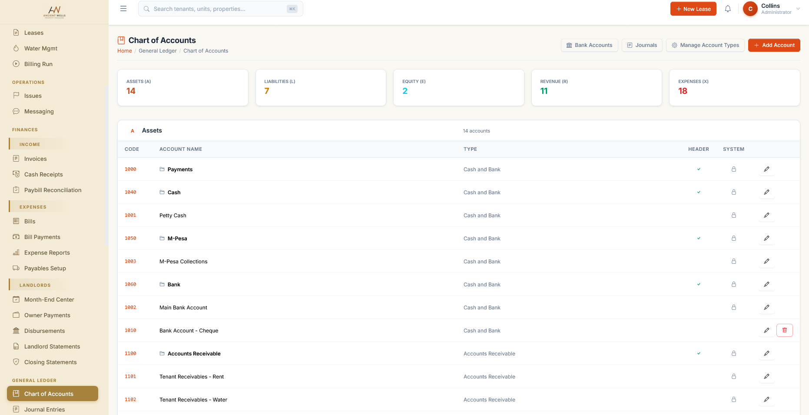Open Journal Entries in the sidebar
The width and height of the screenshot is (809, 415).
click(44, 409)
